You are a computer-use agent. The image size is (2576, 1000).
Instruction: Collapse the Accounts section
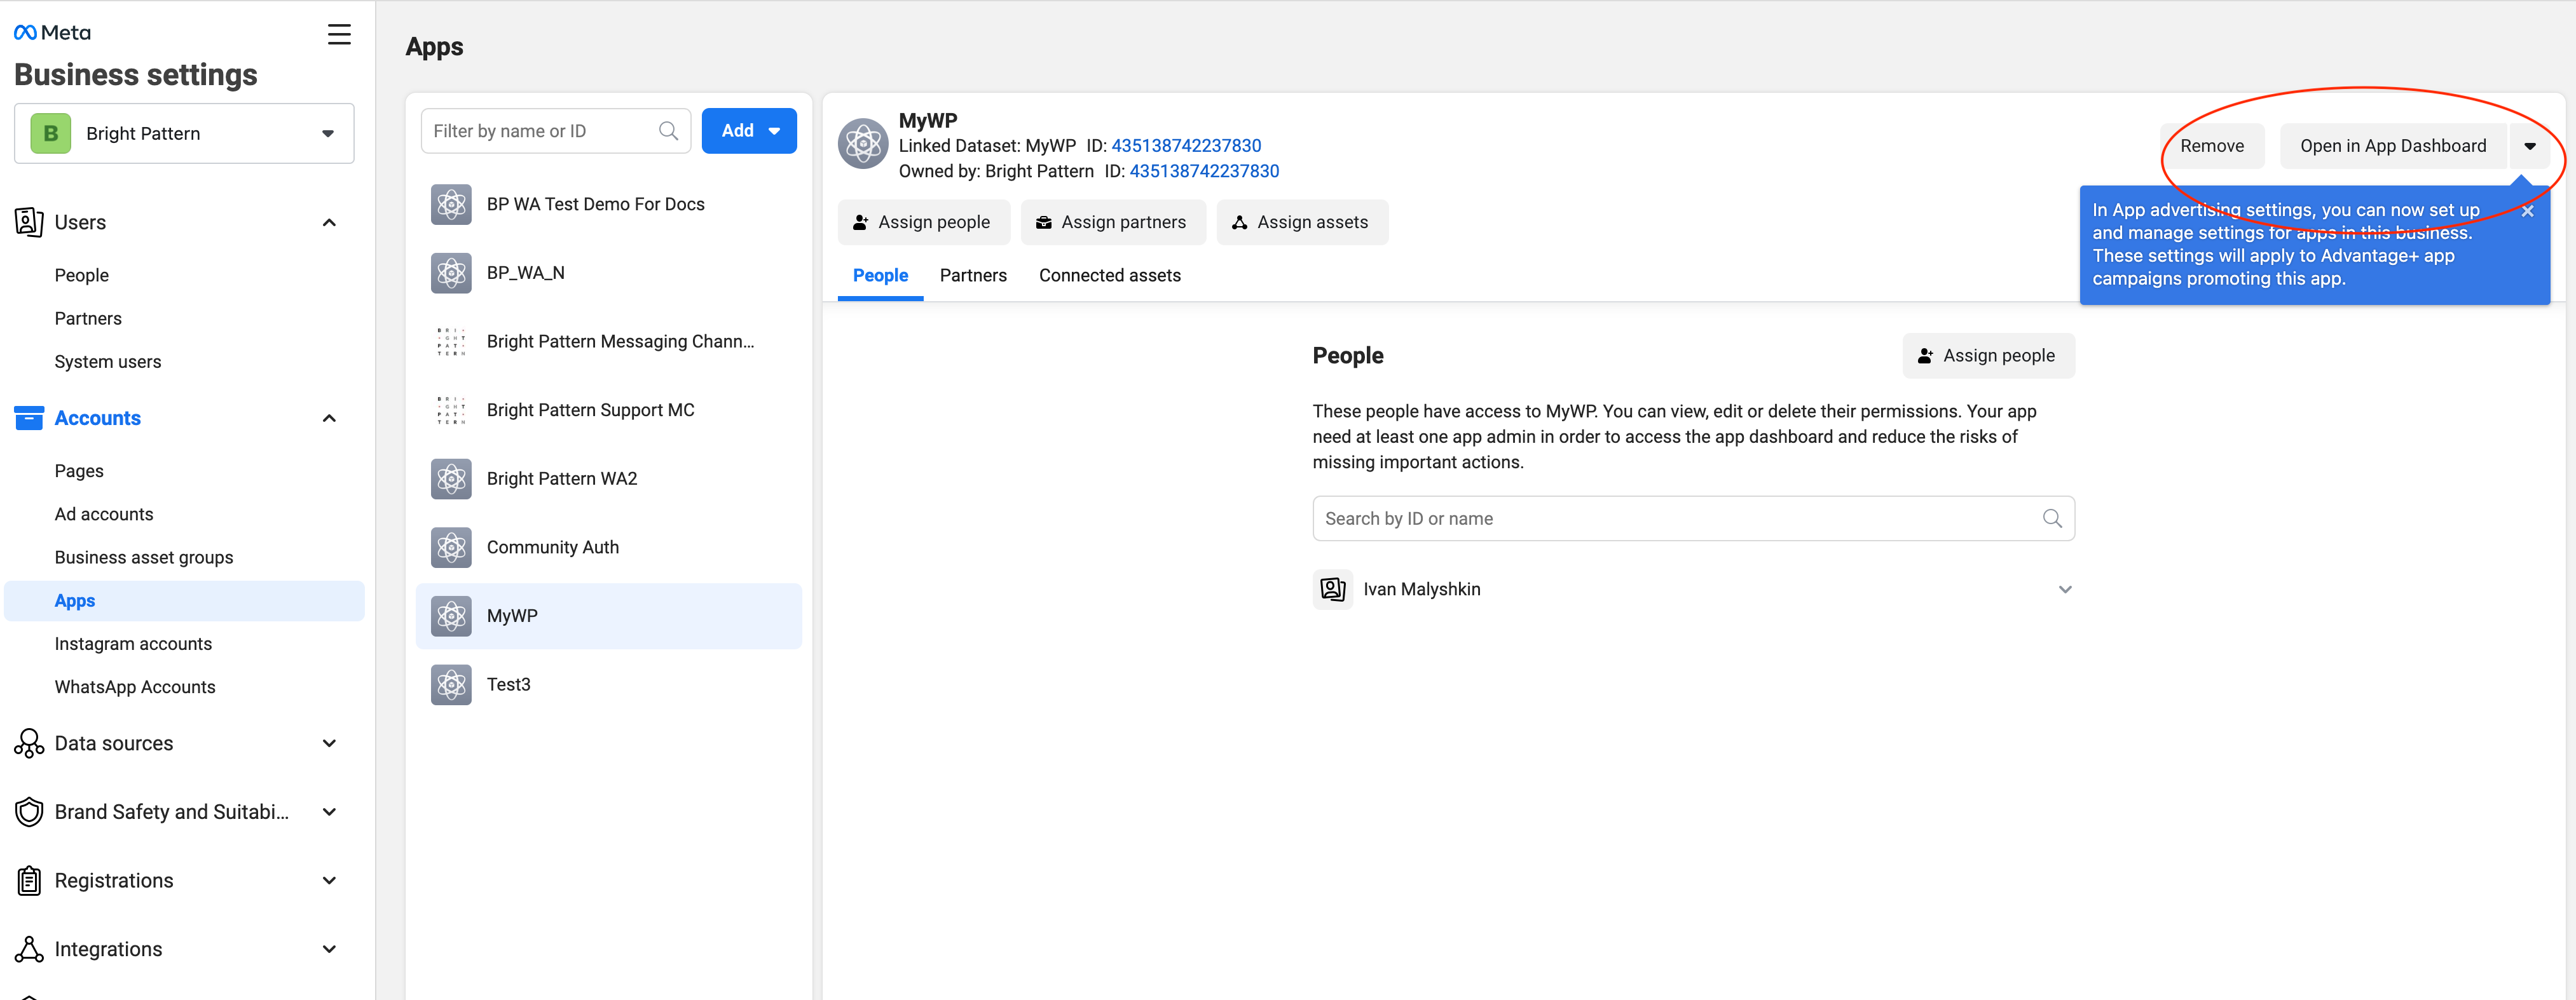(x=329, y=417)
